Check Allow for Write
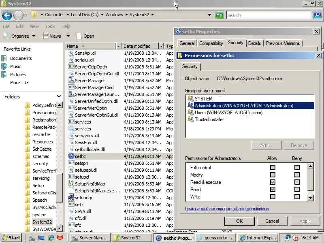 pyautogui.click(x=273, y=196)
